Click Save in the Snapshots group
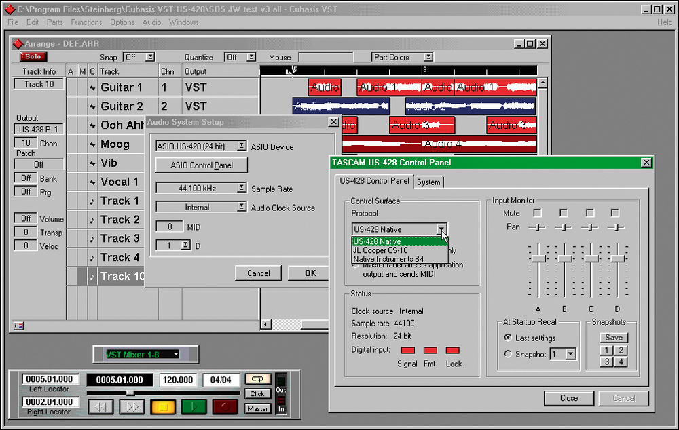679x430 pixels. (613, 338)
